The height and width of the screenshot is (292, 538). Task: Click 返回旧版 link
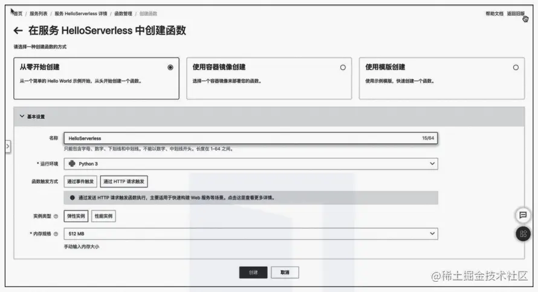click(516, 14)
